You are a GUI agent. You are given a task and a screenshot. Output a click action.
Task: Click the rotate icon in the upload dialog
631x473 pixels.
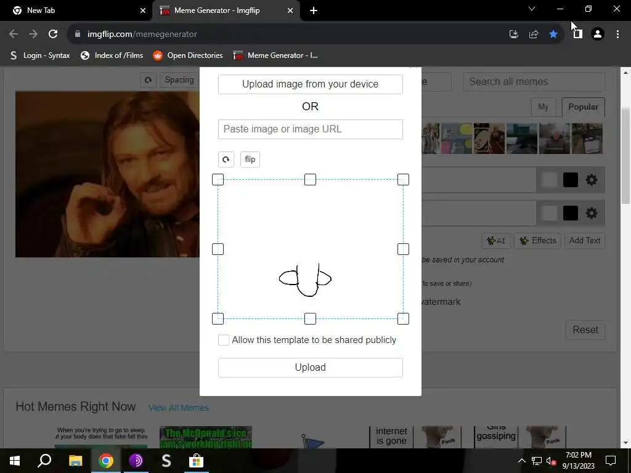pos(226,160)
